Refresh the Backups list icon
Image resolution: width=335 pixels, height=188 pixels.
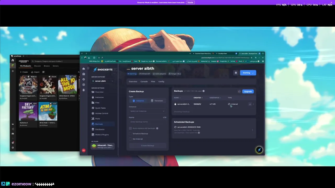[x=239, y=92]
